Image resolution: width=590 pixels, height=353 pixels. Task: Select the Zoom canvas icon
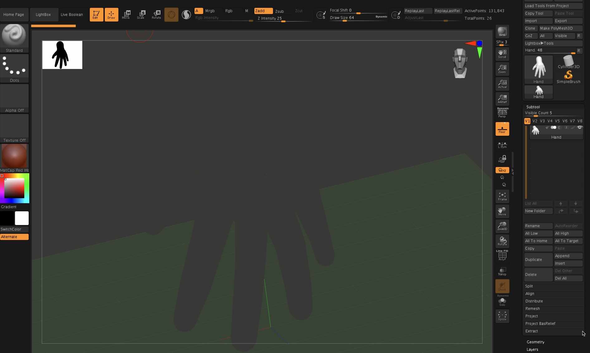(502, 69)
